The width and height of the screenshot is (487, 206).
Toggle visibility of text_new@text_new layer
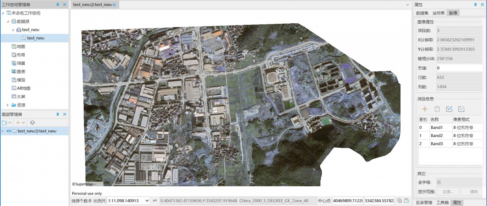(8, 131)
